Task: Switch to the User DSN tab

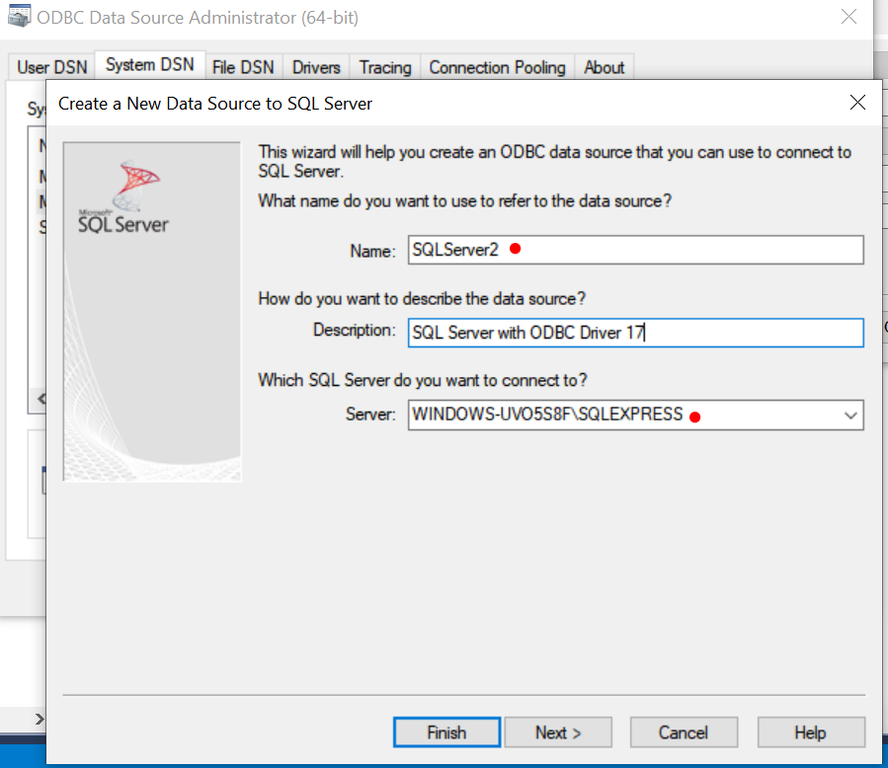Action: point(52,67)
